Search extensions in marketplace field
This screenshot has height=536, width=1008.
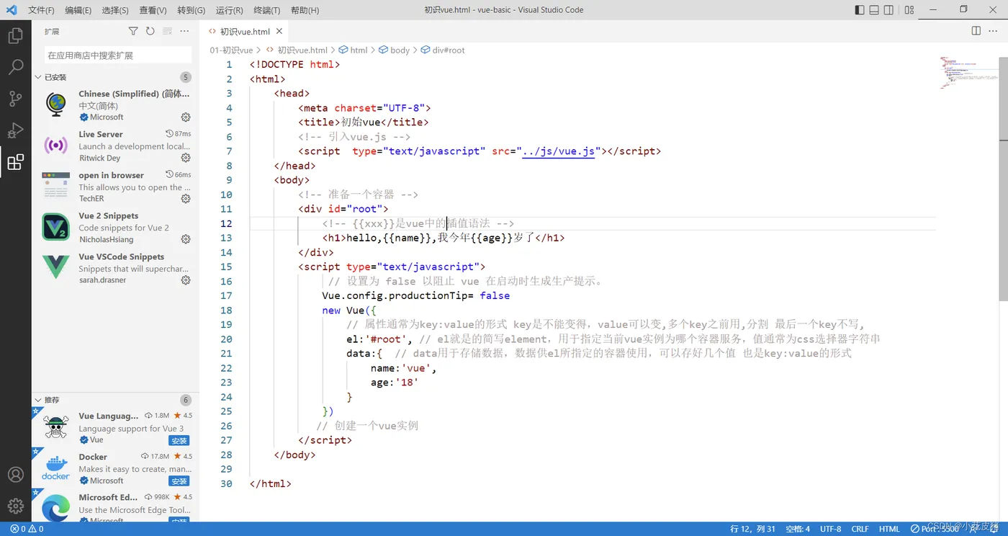tap(118, 55)
